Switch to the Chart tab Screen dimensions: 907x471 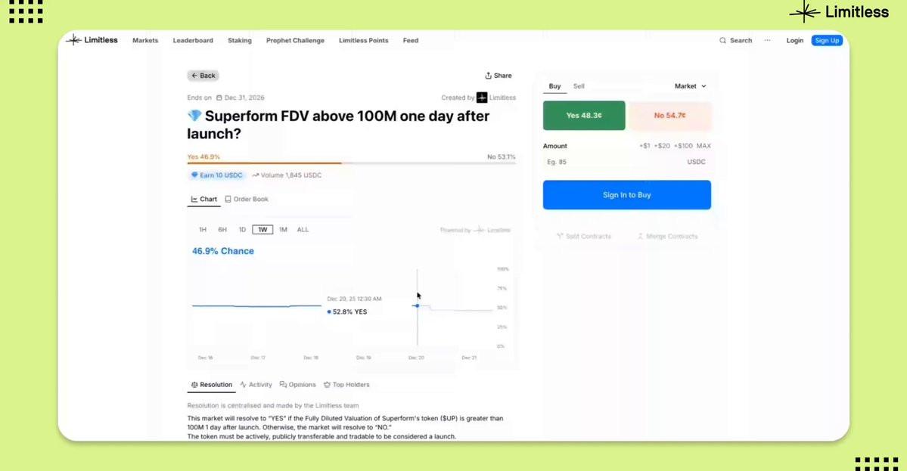(x=203, y=200)
